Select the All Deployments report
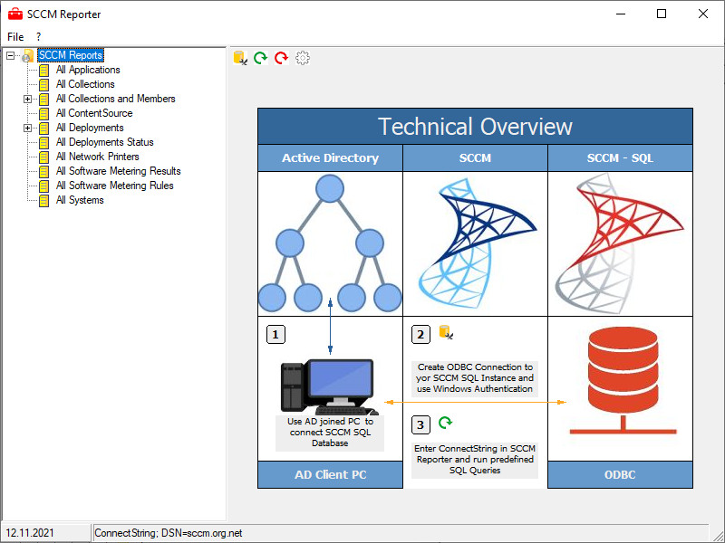Screen dimensions: 725x543 90,128
